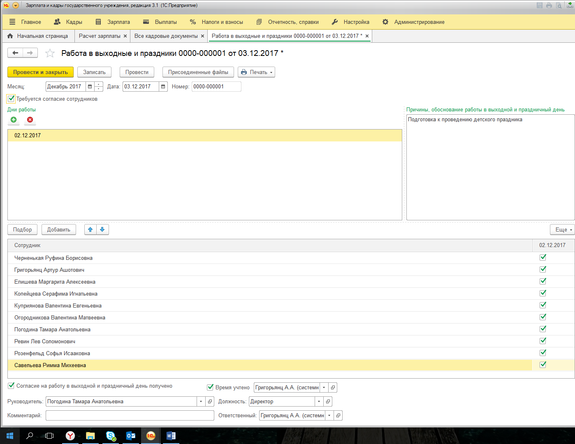The height and width of the screenshot is (444, 575).
Task: Step the Месяц value with spinner
Action: (x=99, y=86)
